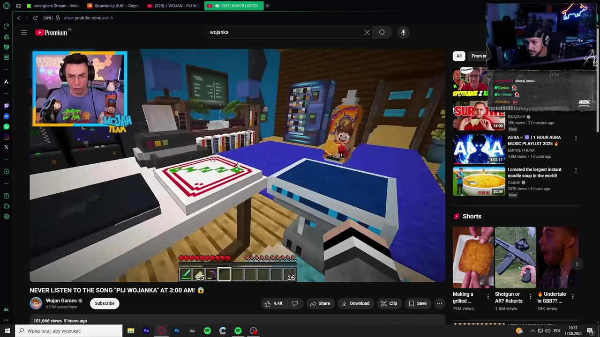This screenshot has width=600, height=337.
Task: Open the sidebar Player icon
Action: coord(6,171)
